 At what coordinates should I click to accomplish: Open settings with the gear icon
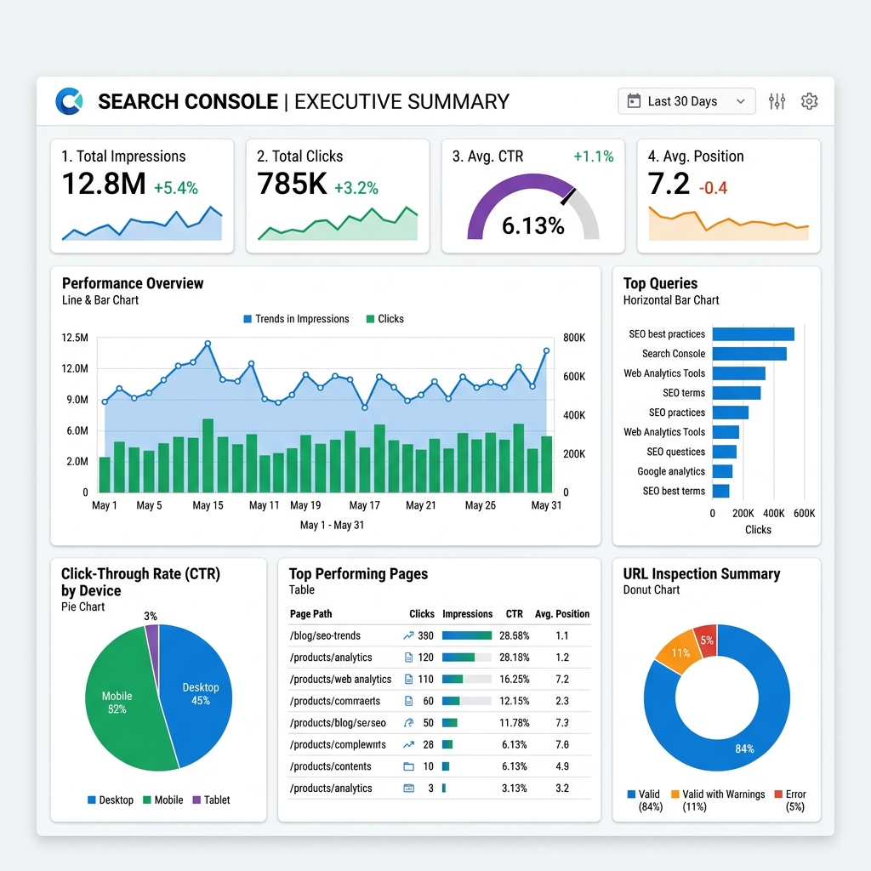(810, 101)
